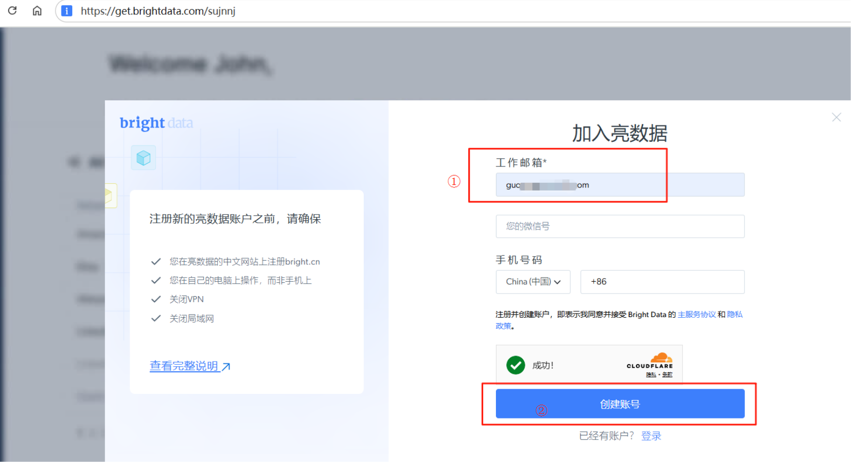Open the China (中国) country dropdown
The width and height of the screenshot is (851, 462).
533,282
